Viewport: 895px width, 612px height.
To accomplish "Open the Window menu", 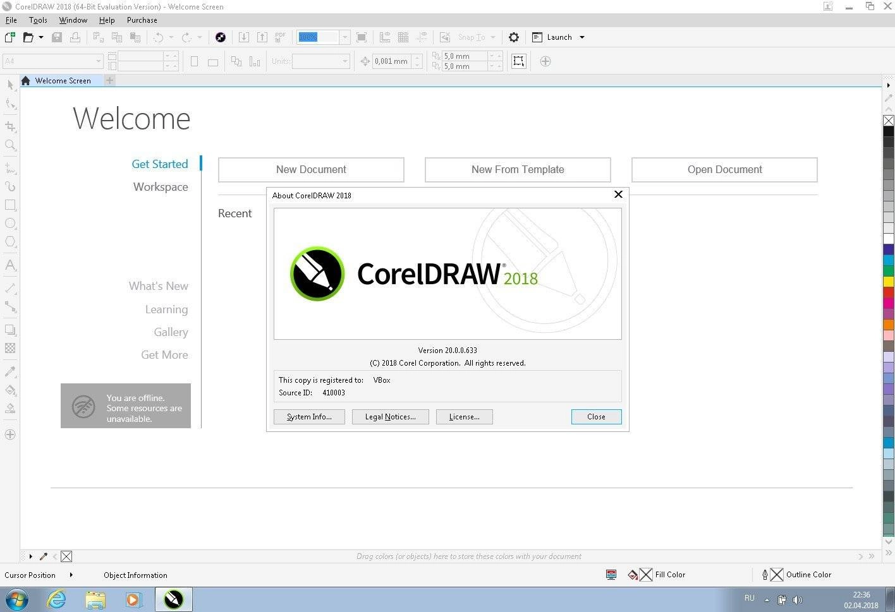I will click(73, 20).
